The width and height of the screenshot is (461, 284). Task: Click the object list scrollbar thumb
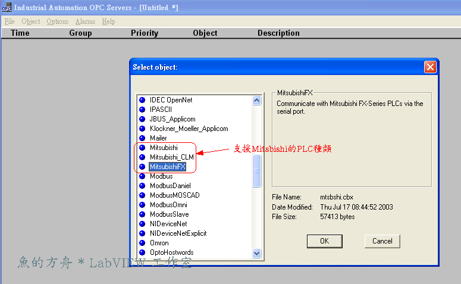point(256,171)
